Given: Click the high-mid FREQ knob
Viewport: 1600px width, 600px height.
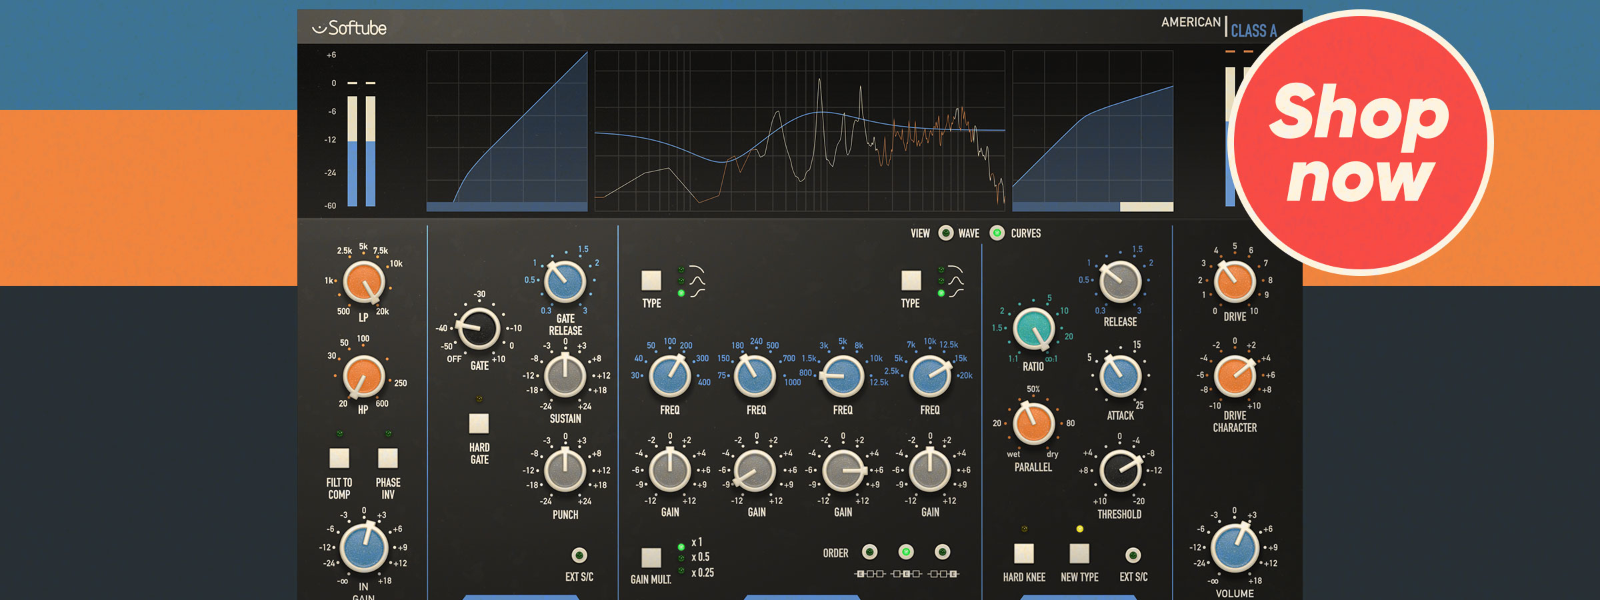Looking at the screenshot, I should pyautogui.click(x=843, y=376).
